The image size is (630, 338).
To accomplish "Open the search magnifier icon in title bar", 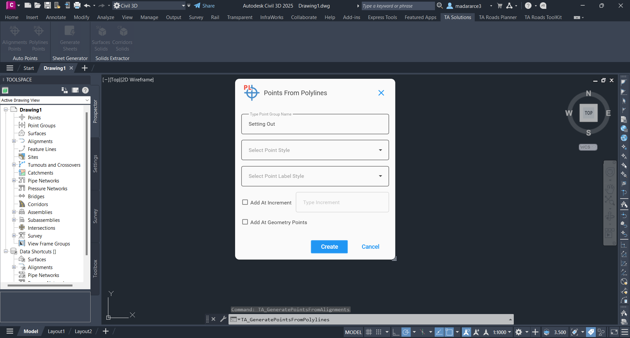I will [440, 6].
